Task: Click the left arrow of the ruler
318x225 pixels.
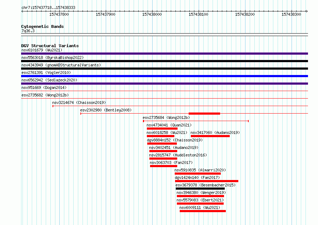Action: (x=22, y=11)
